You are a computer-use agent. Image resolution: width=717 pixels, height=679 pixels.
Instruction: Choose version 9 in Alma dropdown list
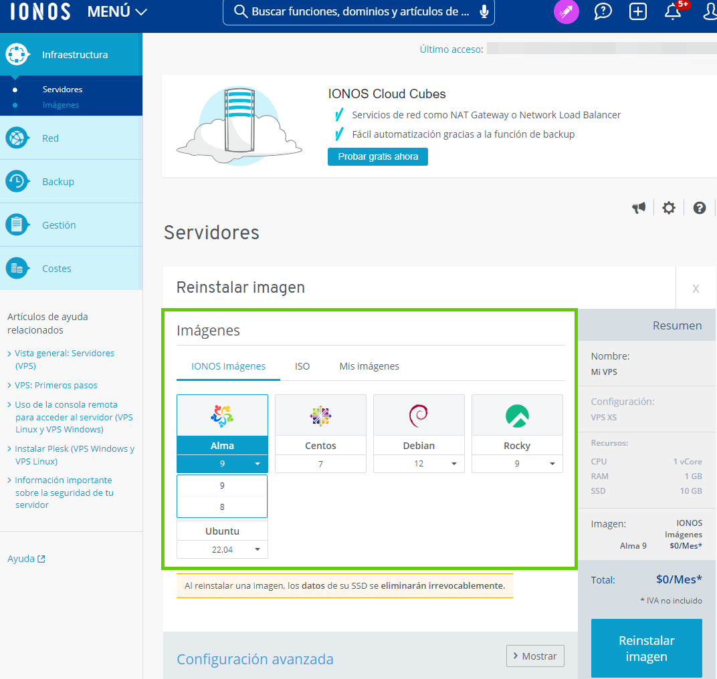coord(222,486)
